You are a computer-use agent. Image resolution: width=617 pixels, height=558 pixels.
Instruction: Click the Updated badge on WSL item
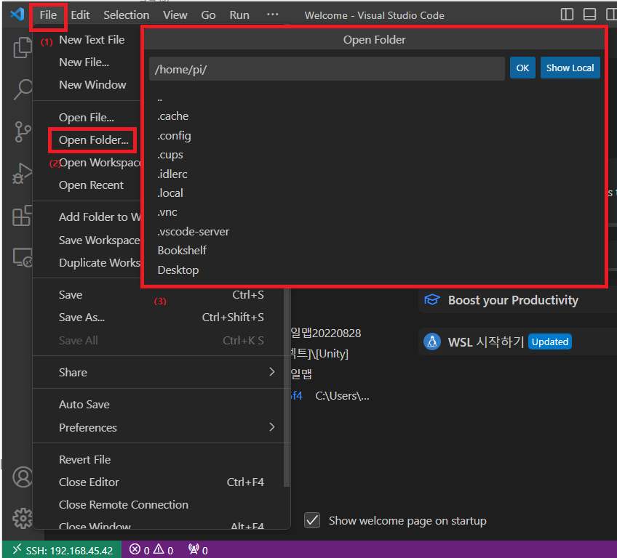coord(550,341)
